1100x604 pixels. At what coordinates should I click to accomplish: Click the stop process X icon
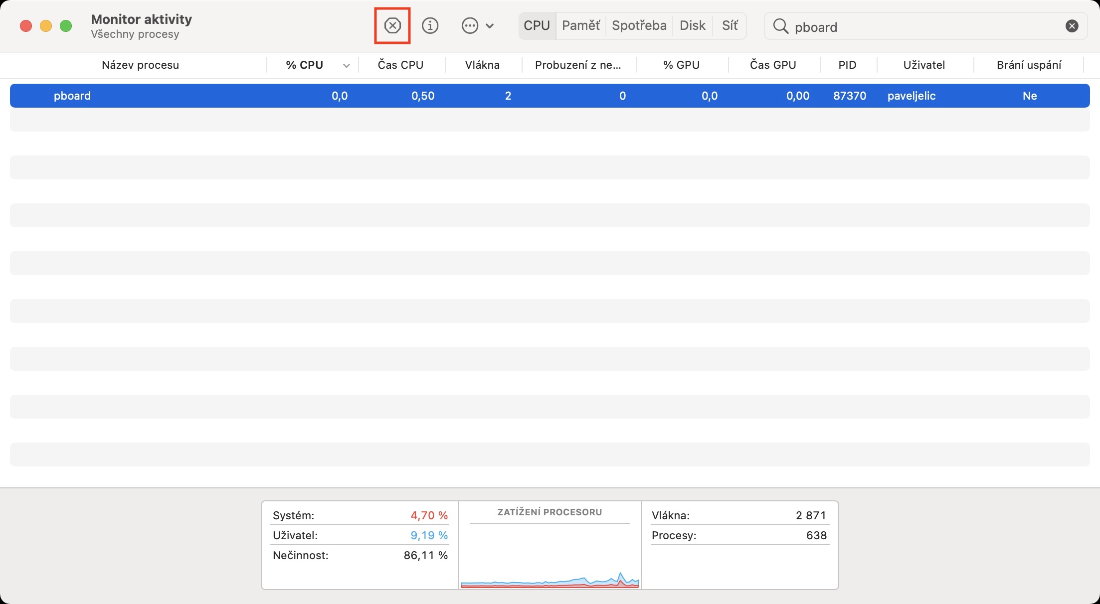(x=392, y=25)
